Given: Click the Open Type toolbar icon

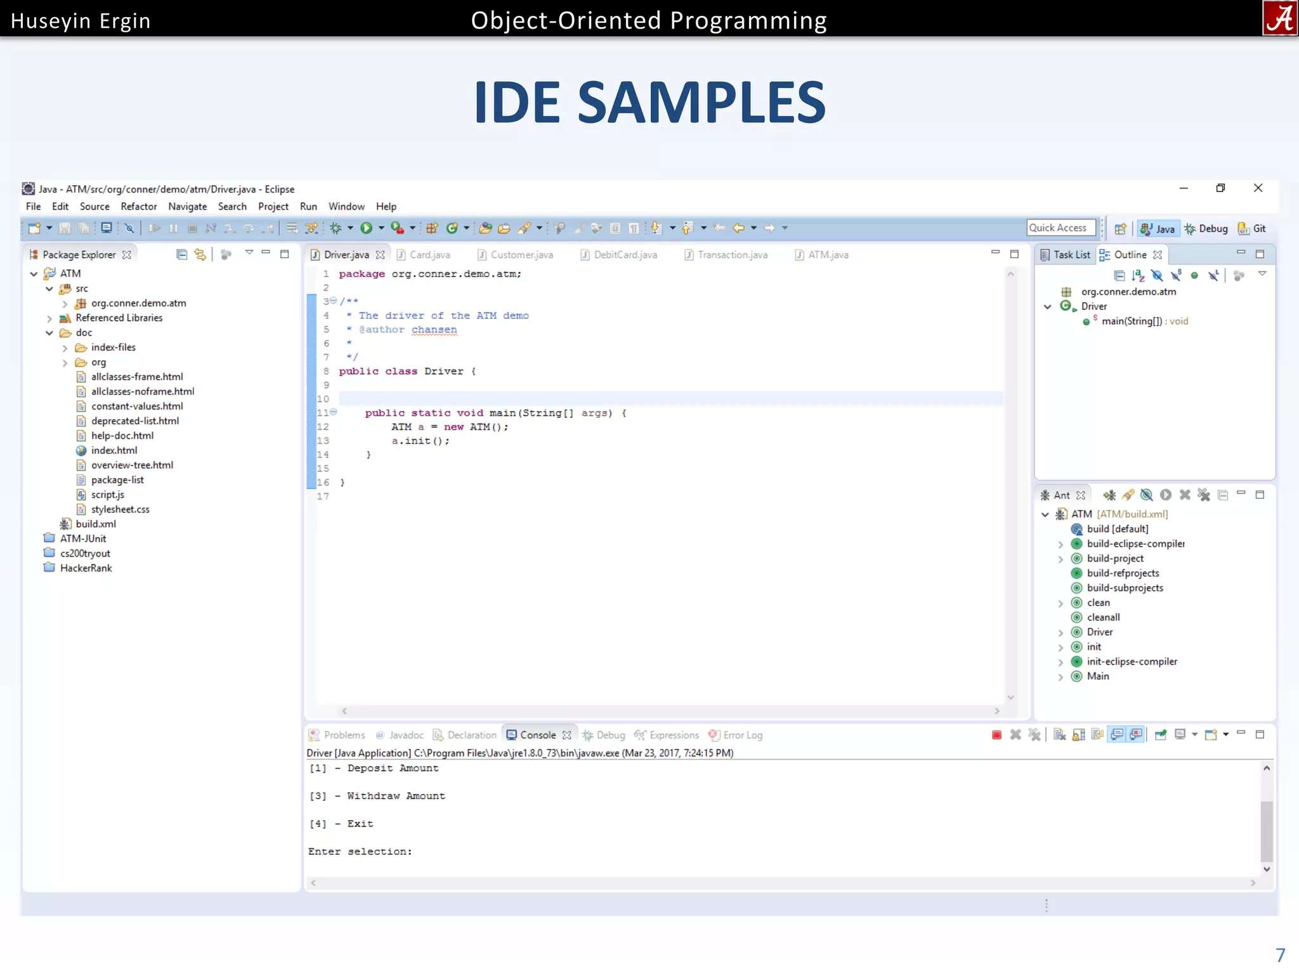Looking at the screenshot, I should tap(485, 228).
